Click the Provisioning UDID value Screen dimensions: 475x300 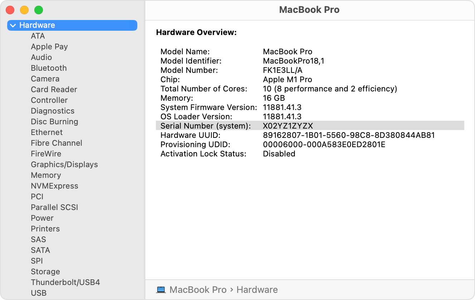324,144
